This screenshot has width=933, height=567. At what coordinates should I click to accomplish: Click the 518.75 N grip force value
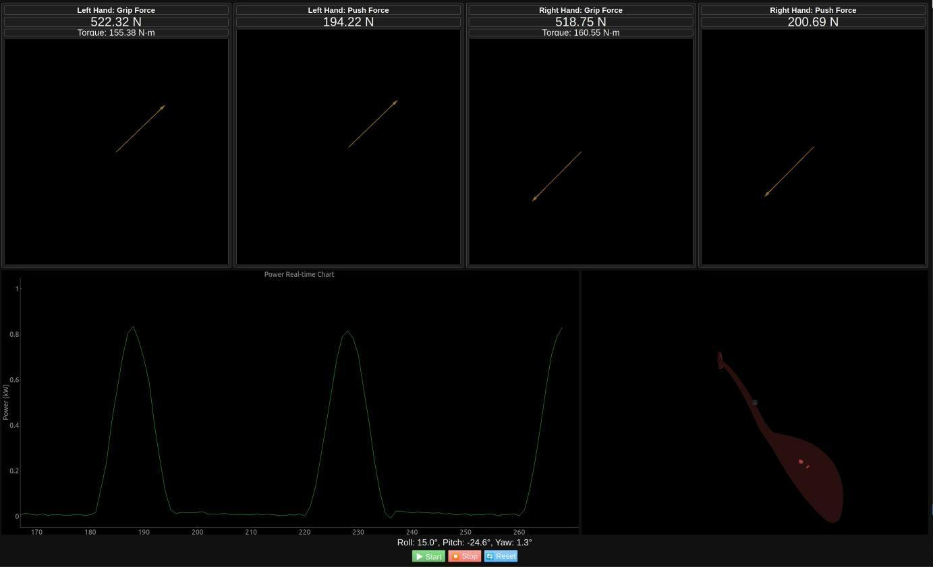[x=581, y=22]
